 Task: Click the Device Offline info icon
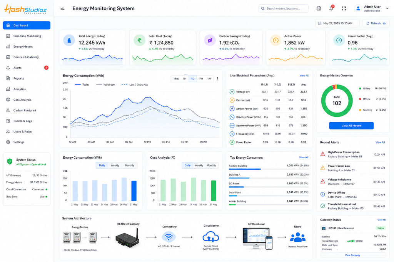coord(323,194)
